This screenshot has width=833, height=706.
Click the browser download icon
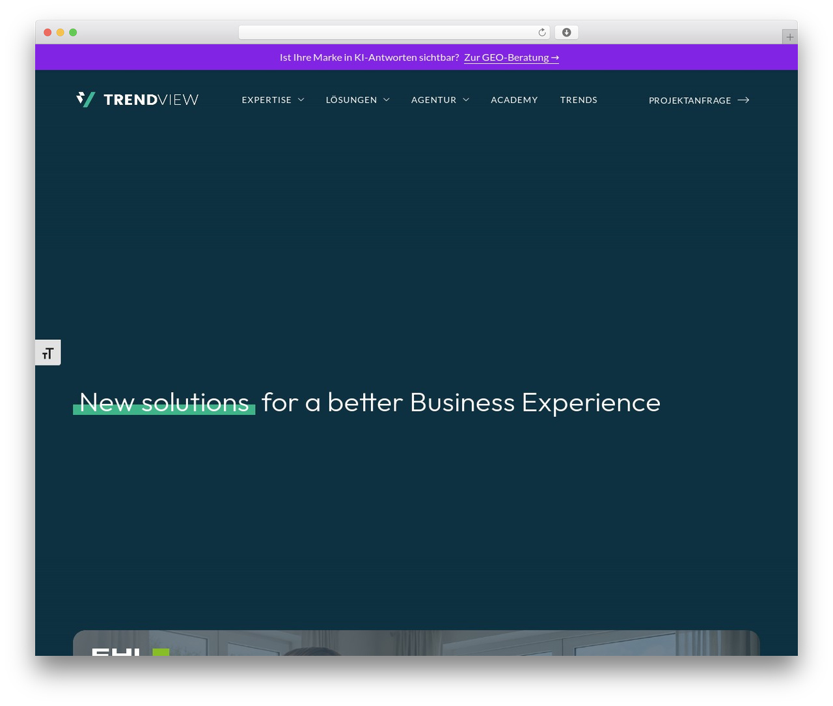(x=567, y=33)
